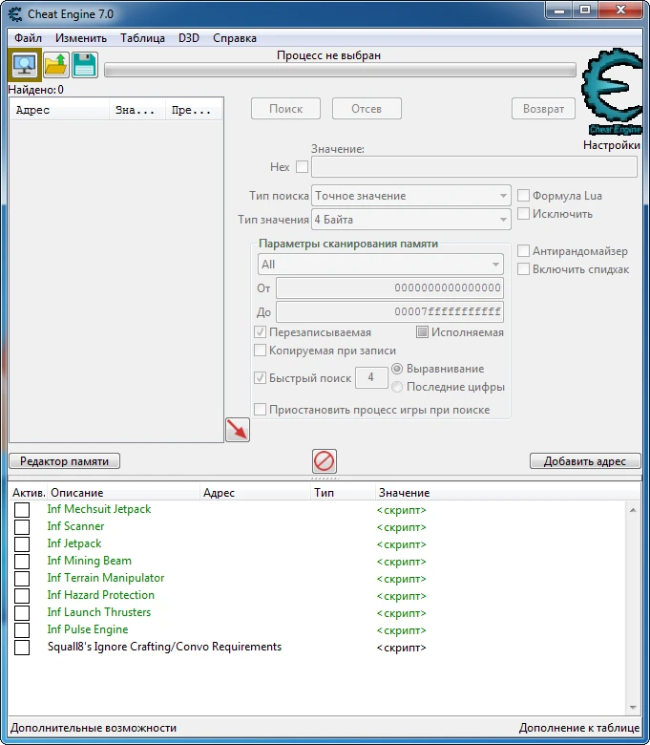Click the Значение input field
The height and width of the screenshot is (745, 650).
tap(474, 167)
